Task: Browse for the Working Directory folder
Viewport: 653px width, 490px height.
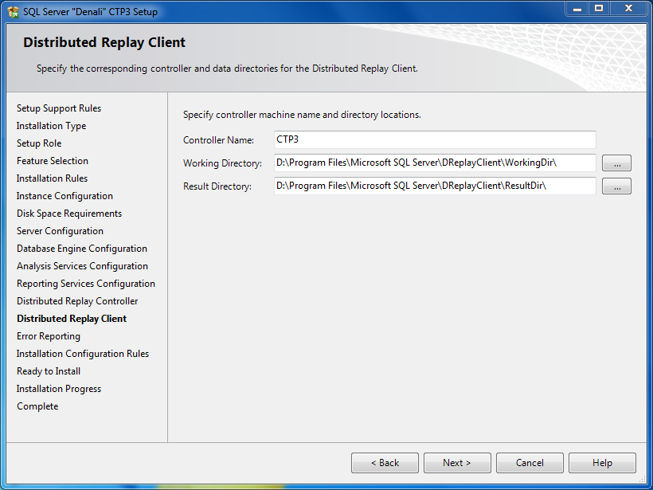Action: coord(617,163)
